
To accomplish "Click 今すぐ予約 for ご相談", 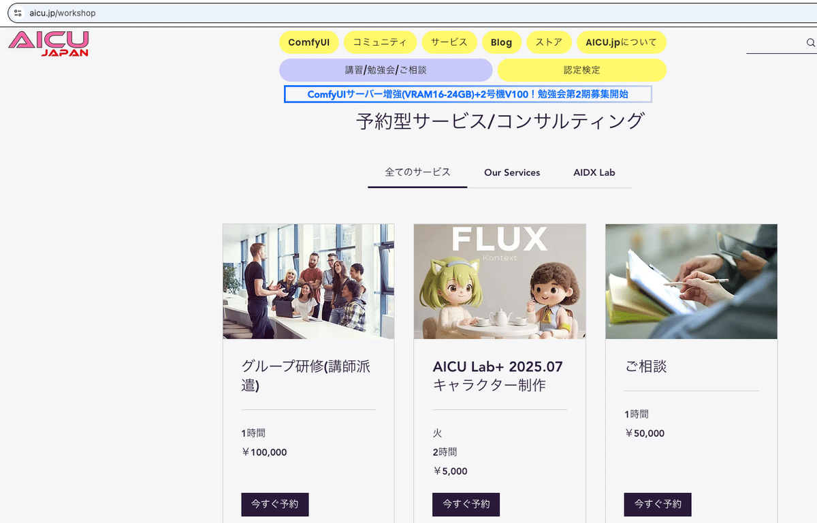I will pos(658,505).
